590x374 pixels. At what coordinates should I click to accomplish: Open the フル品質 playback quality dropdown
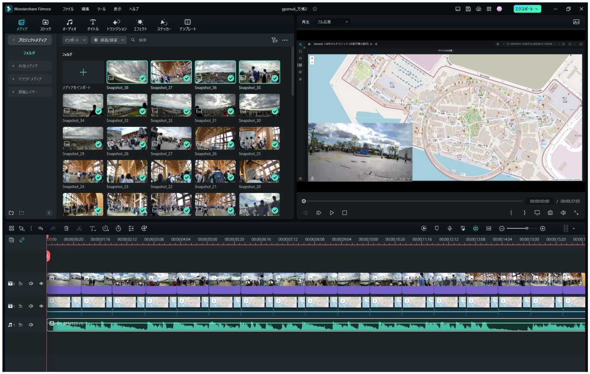point(332,22)
